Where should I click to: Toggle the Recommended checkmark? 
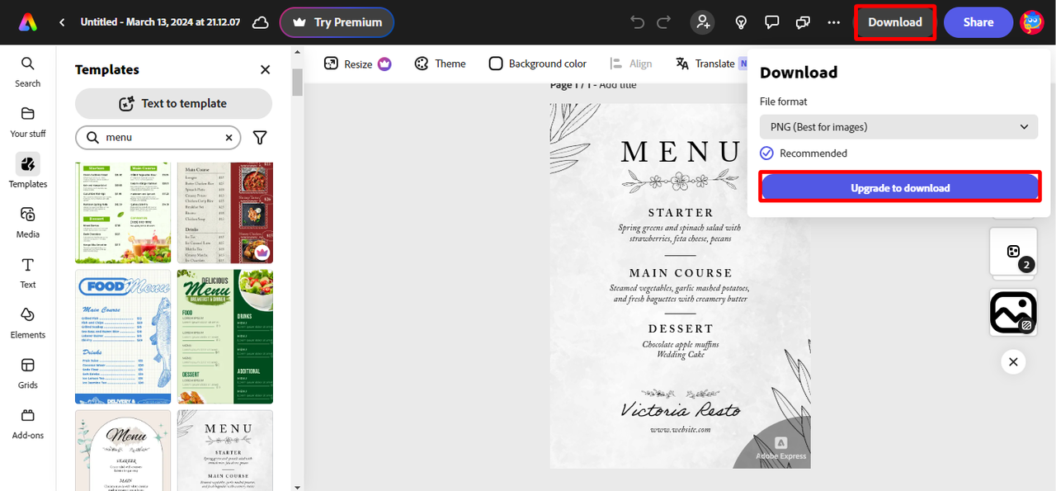(766, 153)
